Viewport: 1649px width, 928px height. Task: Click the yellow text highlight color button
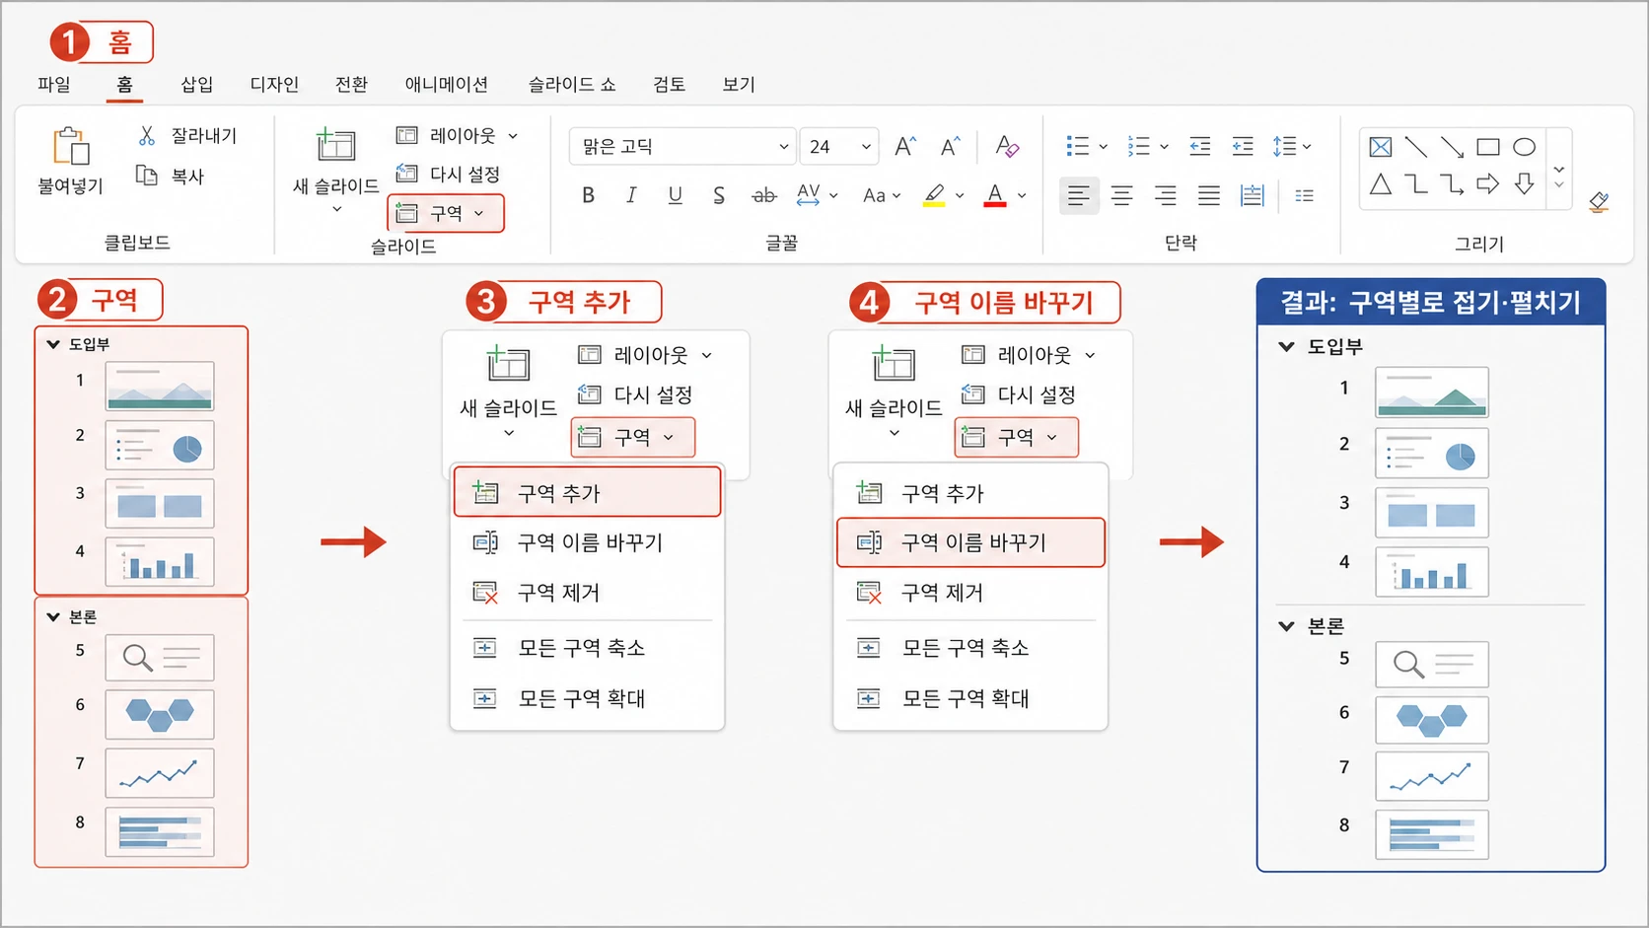[x=934, y=195]
